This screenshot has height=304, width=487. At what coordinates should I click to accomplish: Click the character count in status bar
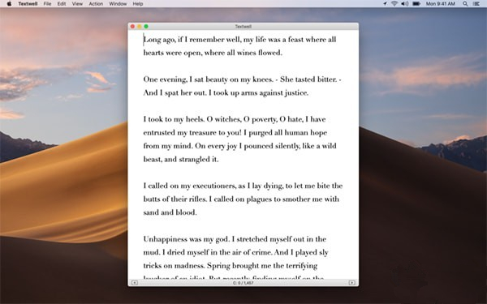tap(243, 283)
